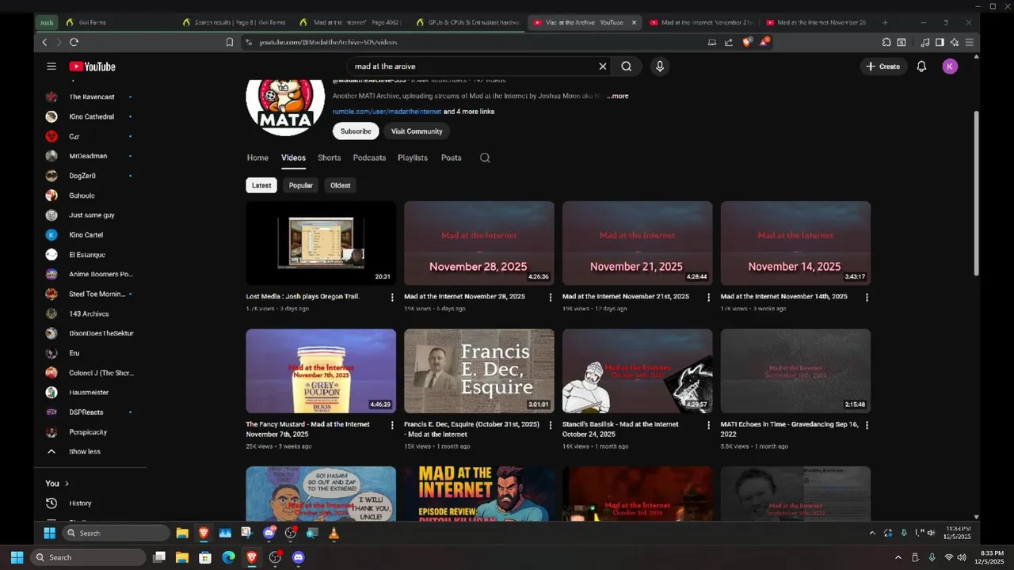Sort videos by Popular
The width and height of the screenshot is (1014, 570).
click(301, 185)
